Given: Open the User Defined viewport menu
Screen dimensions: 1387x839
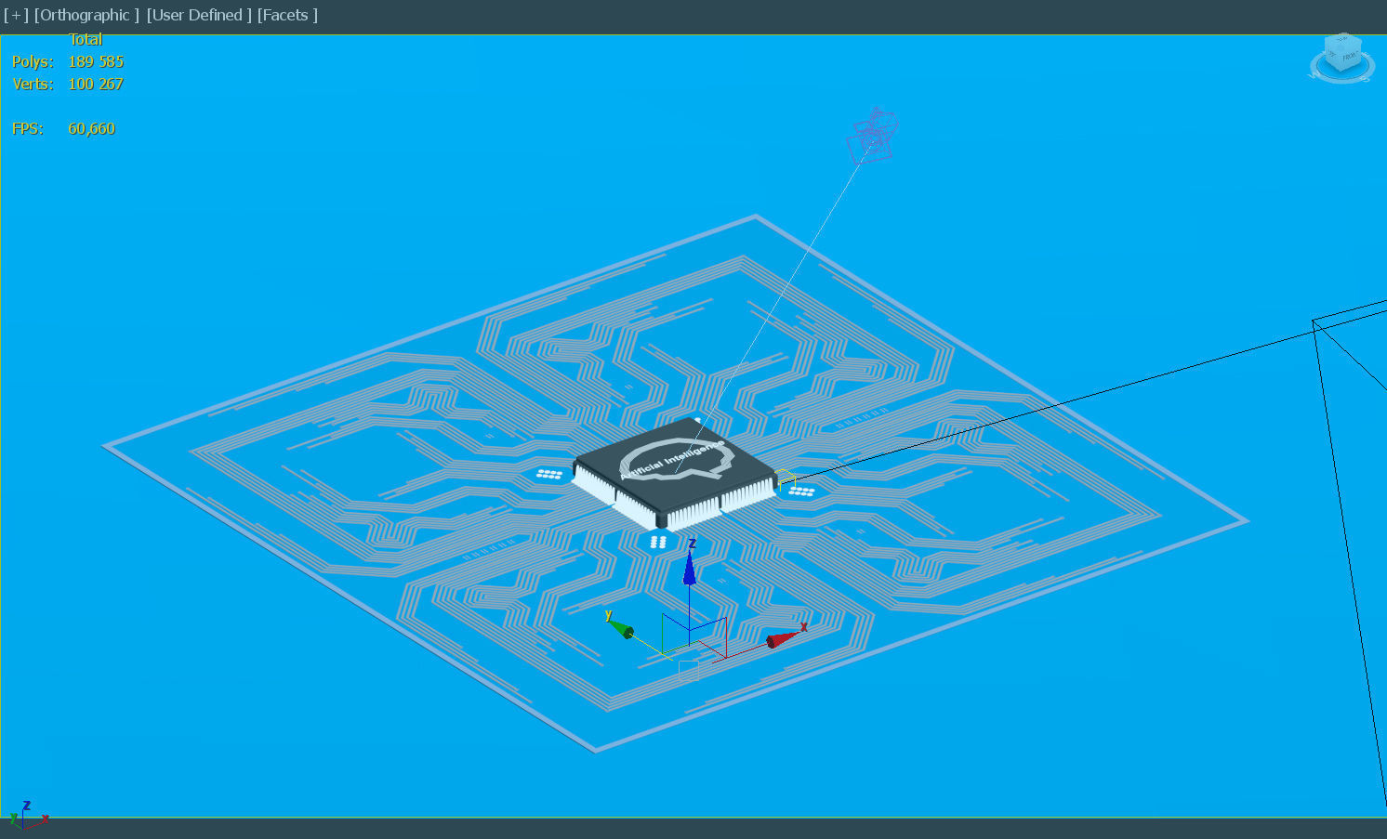Looking at the screenshot, I should click(199, 15).
